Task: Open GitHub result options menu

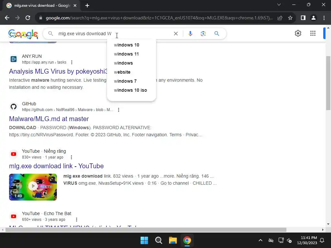Action: (x=119, y=110)
